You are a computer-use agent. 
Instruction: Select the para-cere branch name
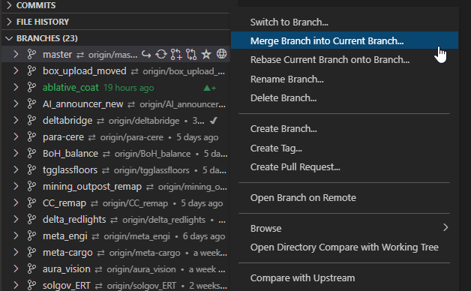tap(63, 137)
